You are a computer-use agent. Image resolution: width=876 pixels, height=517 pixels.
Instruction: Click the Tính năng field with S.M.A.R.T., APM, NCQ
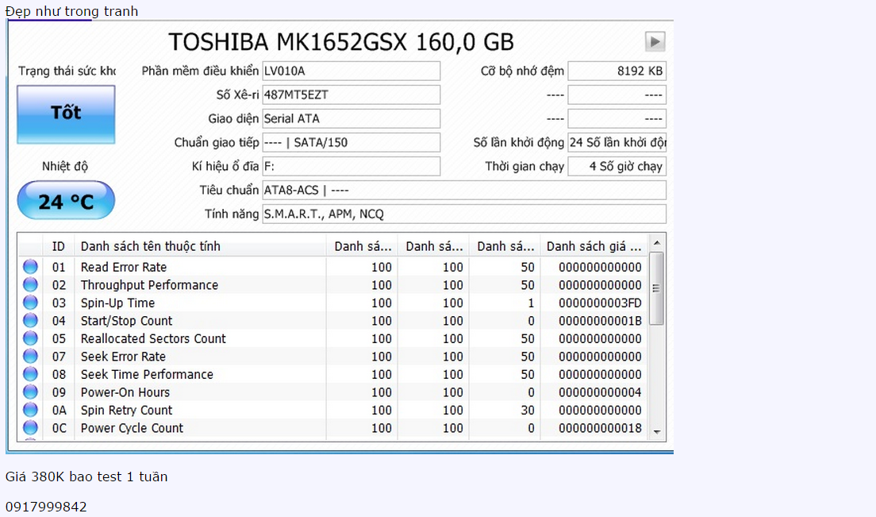click(x=463, y=214)
